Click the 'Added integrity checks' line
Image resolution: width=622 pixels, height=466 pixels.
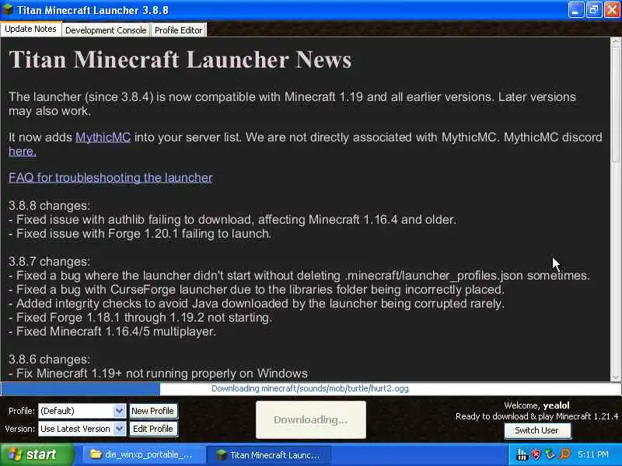tap(257, 304)
